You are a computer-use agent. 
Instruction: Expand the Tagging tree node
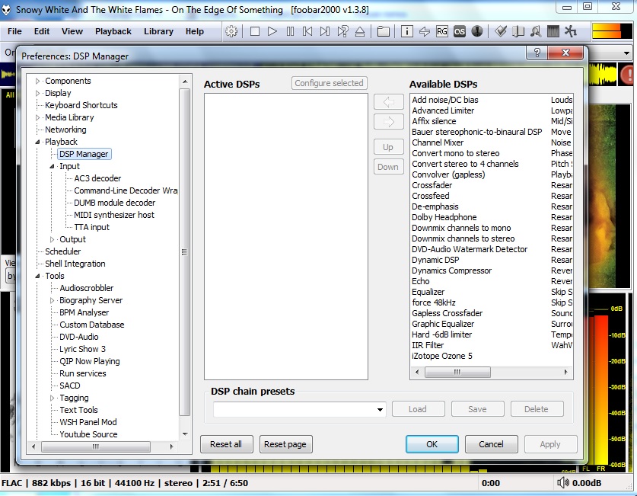pos(52,398)
